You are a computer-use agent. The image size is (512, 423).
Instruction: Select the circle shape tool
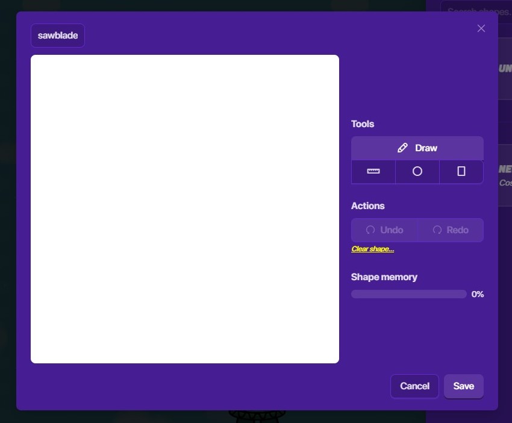point(417,172)
